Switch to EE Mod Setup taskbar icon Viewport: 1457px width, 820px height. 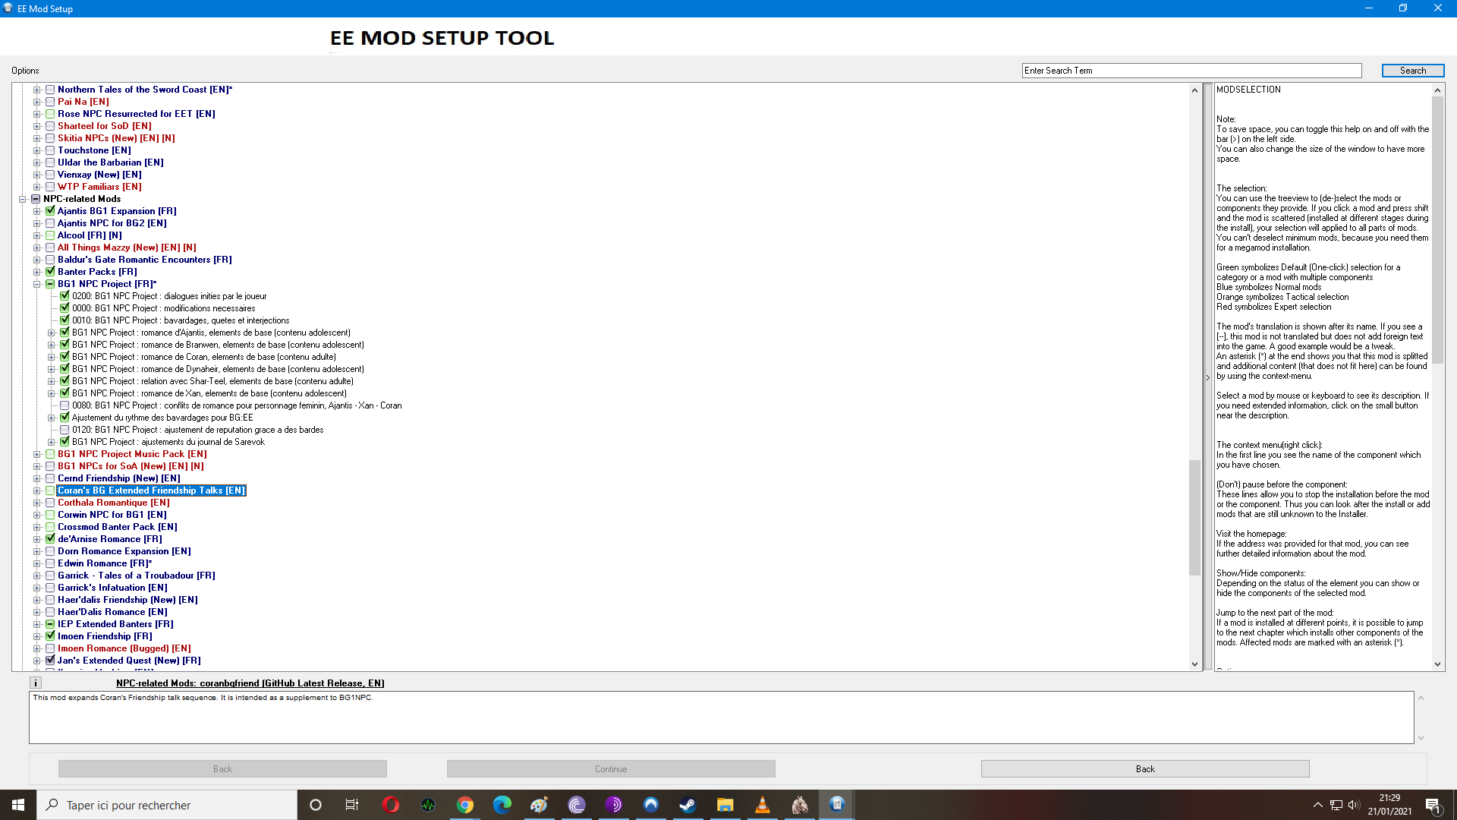pos(837,805)
